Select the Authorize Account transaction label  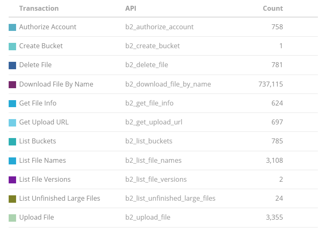point(48,27)
